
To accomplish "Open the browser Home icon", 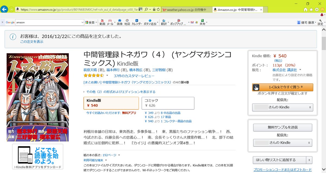I will pyautogui.click(x=306, y=9).
